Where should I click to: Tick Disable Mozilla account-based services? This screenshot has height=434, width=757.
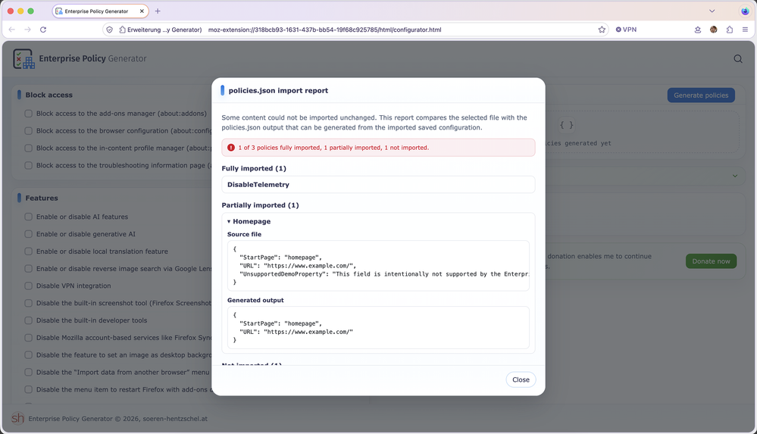pos(29,338)
